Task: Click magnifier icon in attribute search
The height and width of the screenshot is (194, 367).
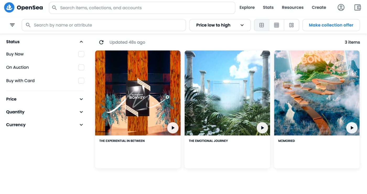Action: click(x=28, y=25)
